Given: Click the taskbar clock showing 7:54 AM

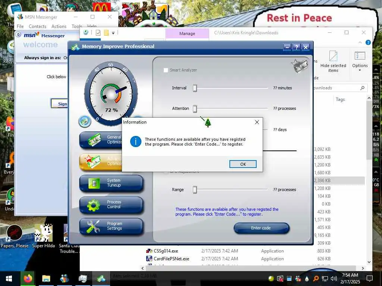Looking at the screenshot, I should (x=350, y=279).
